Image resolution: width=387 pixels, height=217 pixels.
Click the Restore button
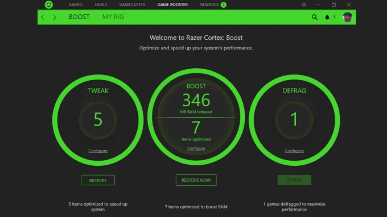(98, 180)
